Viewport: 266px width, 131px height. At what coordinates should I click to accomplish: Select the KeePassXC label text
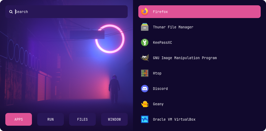pyautogui.click(x=162, y=42)
